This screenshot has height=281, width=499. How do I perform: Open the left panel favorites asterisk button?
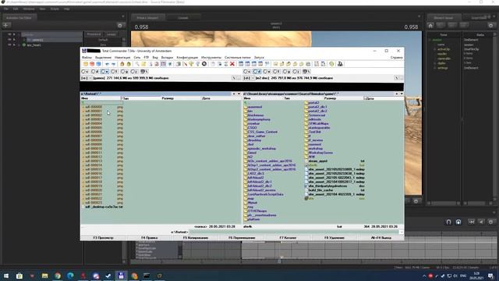[x=234, y=94]
